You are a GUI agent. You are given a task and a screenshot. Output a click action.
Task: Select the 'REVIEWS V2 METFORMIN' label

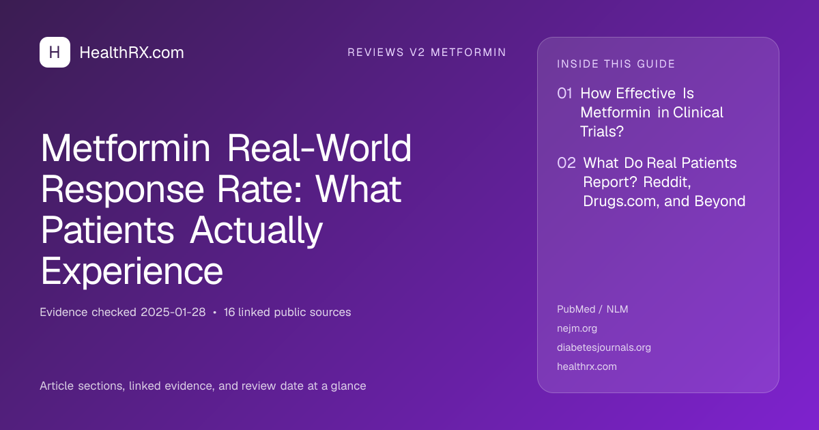(427, 53)
